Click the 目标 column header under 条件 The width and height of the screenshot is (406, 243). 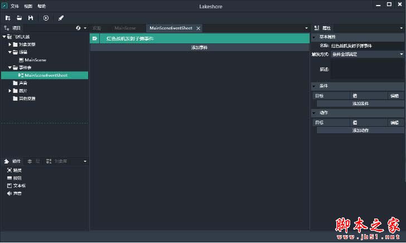pyautogui.click(x=331, y=96)
